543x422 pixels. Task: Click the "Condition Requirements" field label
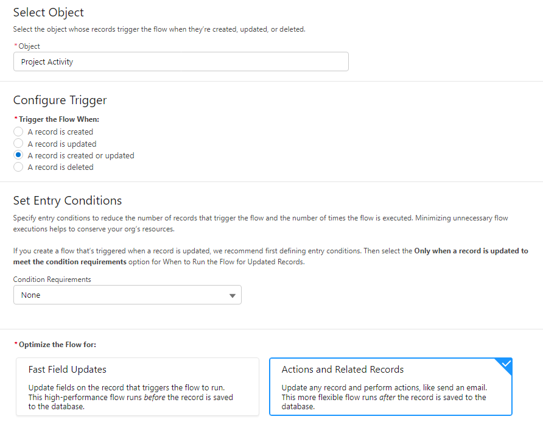pyautogui.click(x=52, y=280)
